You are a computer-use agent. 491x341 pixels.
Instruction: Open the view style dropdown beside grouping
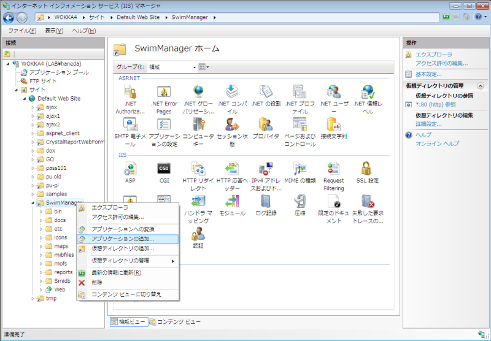204,67
